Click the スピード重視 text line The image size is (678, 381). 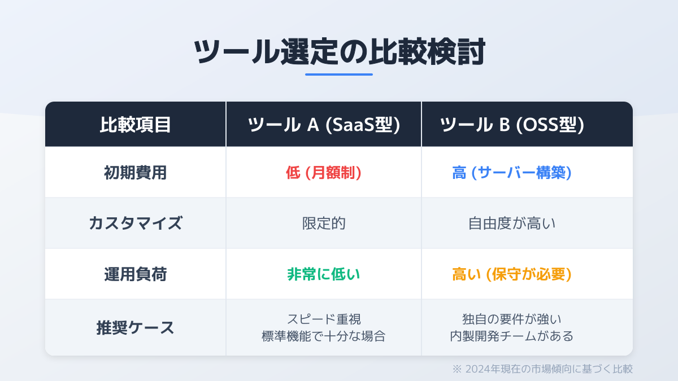pyautogui.click(x=324, y=319)
